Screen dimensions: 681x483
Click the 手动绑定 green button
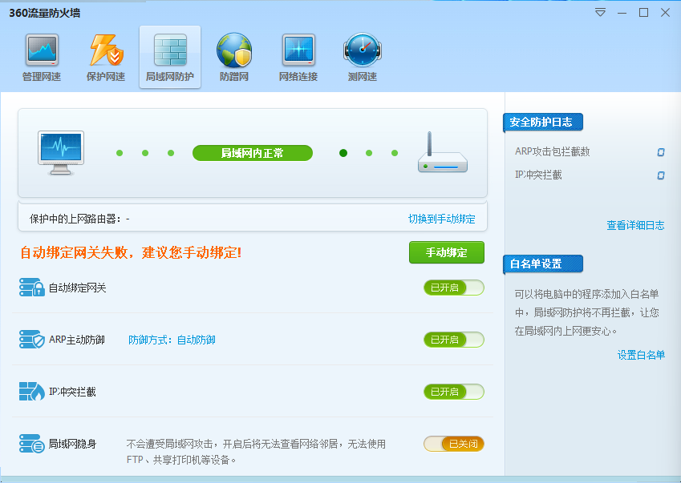(x=447, y=252)
